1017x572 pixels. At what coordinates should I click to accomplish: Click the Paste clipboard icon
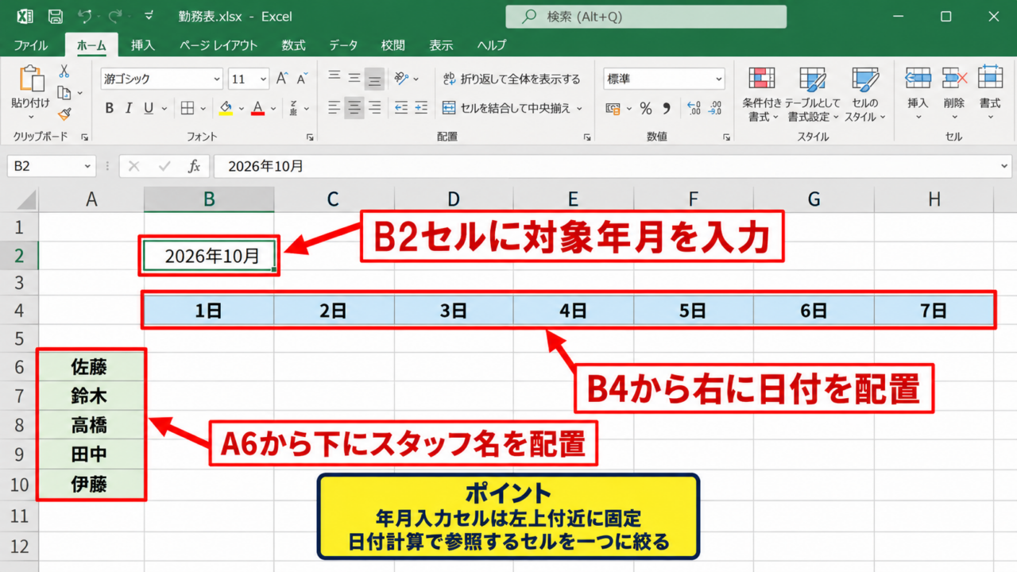[x=30, y=79]
